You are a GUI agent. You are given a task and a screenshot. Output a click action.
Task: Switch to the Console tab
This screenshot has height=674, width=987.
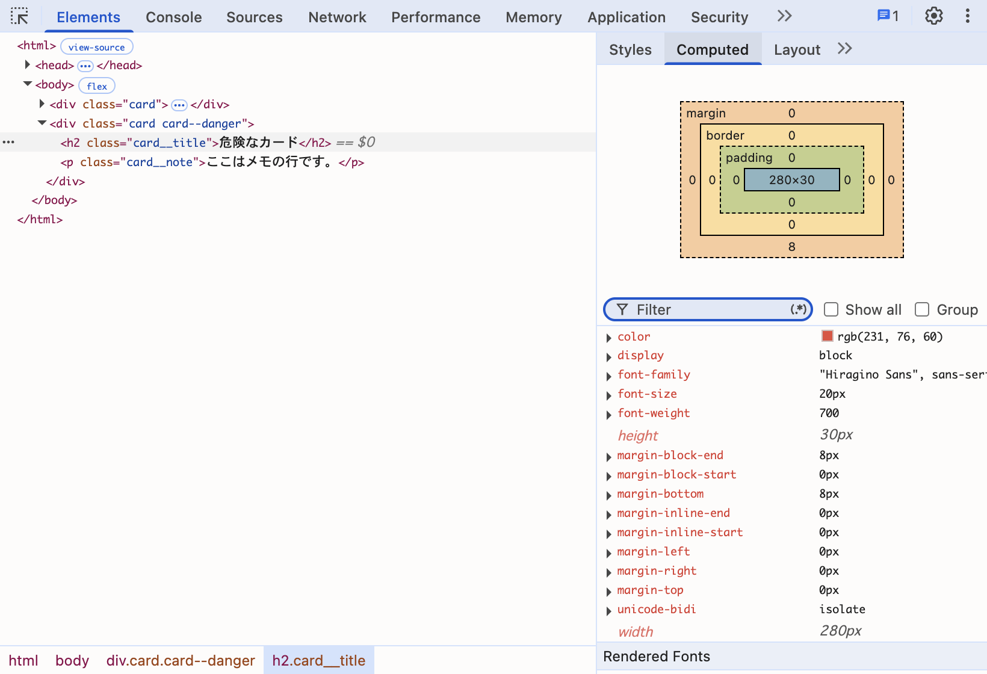[173, 17]
